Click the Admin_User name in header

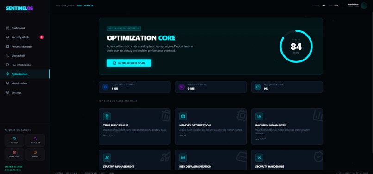click(x=353, y=5)
